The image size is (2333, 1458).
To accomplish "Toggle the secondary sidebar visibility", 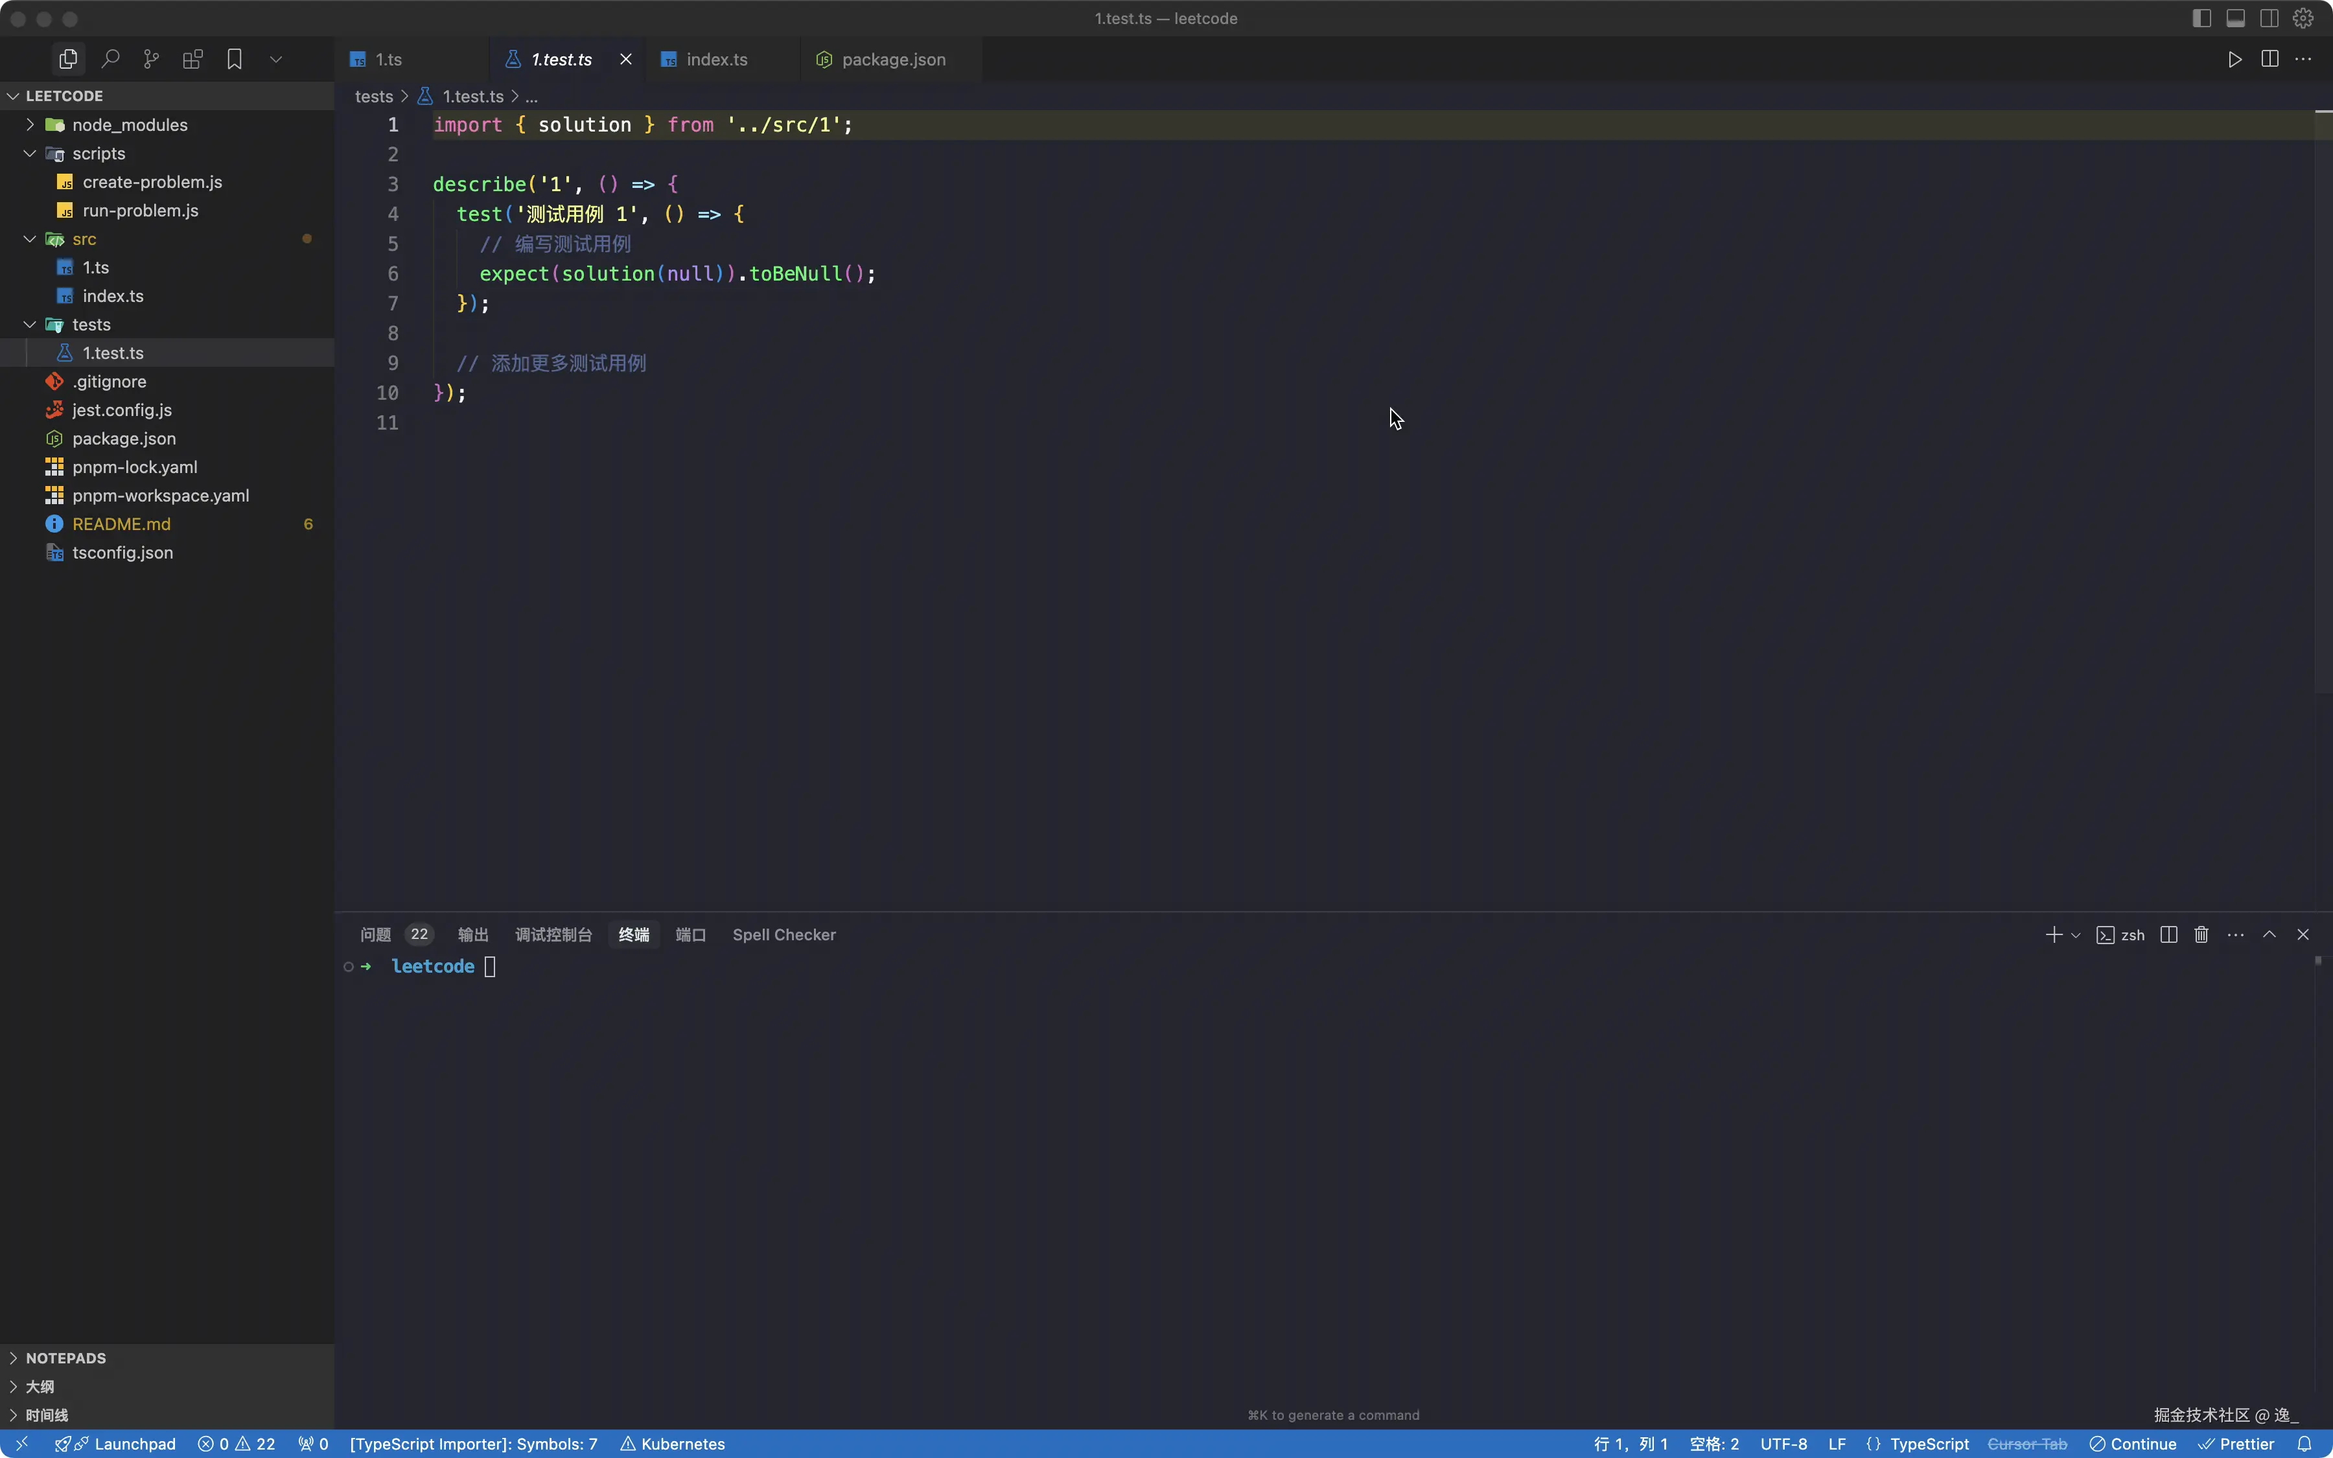I will click(2269, 18).
